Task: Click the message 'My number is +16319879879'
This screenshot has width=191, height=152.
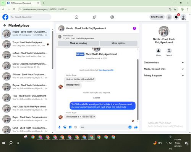Action: (80, 117)
